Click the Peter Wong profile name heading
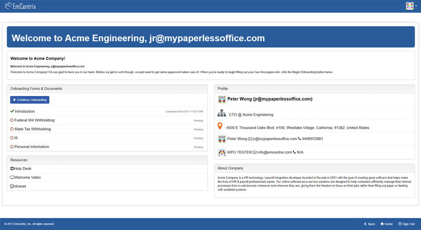The width and height of the screenshot is (421, 230). pos(270,99)
